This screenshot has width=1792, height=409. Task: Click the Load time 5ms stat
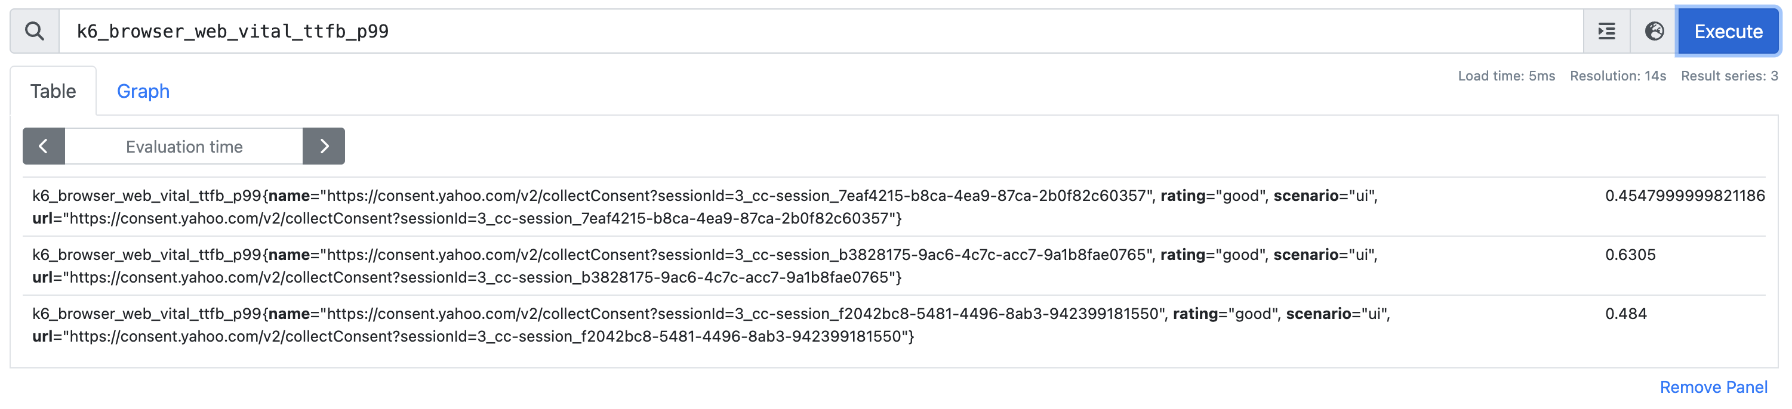tap(1506, 76)
